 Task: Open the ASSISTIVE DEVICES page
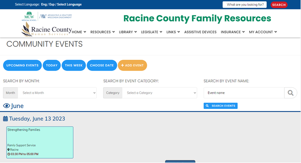pos(200,32)
